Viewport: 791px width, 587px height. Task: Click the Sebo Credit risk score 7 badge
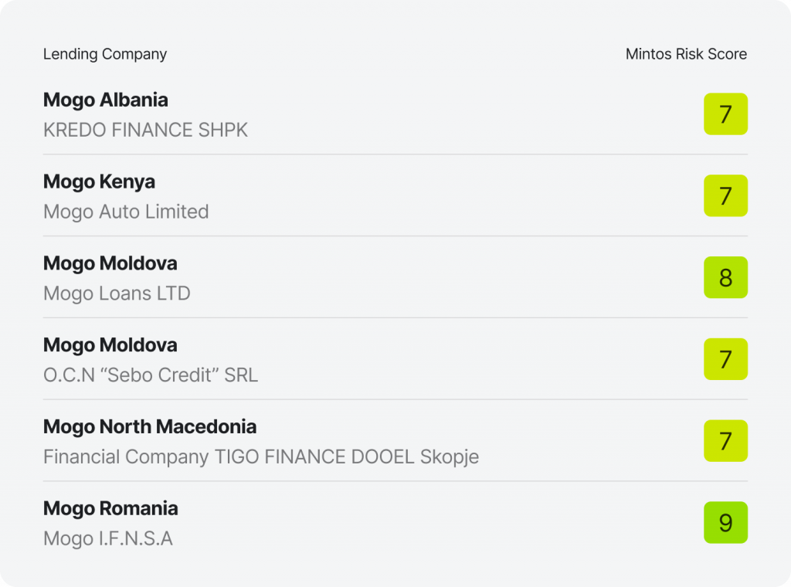[725, 359]
